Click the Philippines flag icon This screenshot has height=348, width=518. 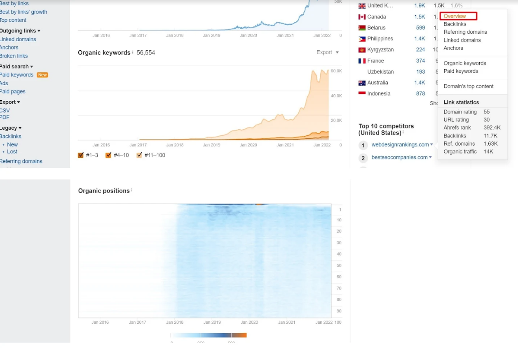[362, 39]
